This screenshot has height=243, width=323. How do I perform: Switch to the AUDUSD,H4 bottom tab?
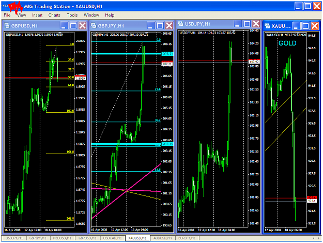click(x=163, y=238)
